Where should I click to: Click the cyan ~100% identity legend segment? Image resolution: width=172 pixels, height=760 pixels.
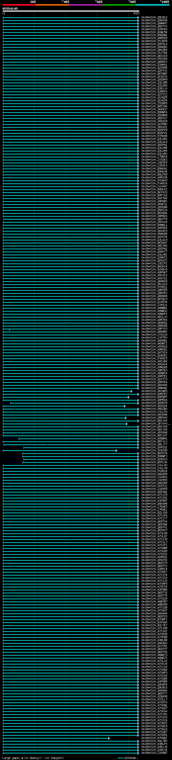coord(153,5)
